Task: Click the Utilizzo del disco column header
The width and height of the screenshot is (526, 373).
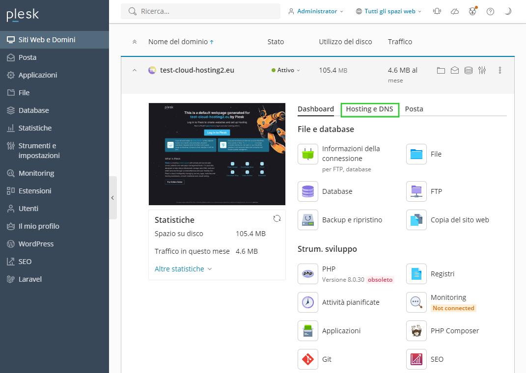Action: point(345,42)
